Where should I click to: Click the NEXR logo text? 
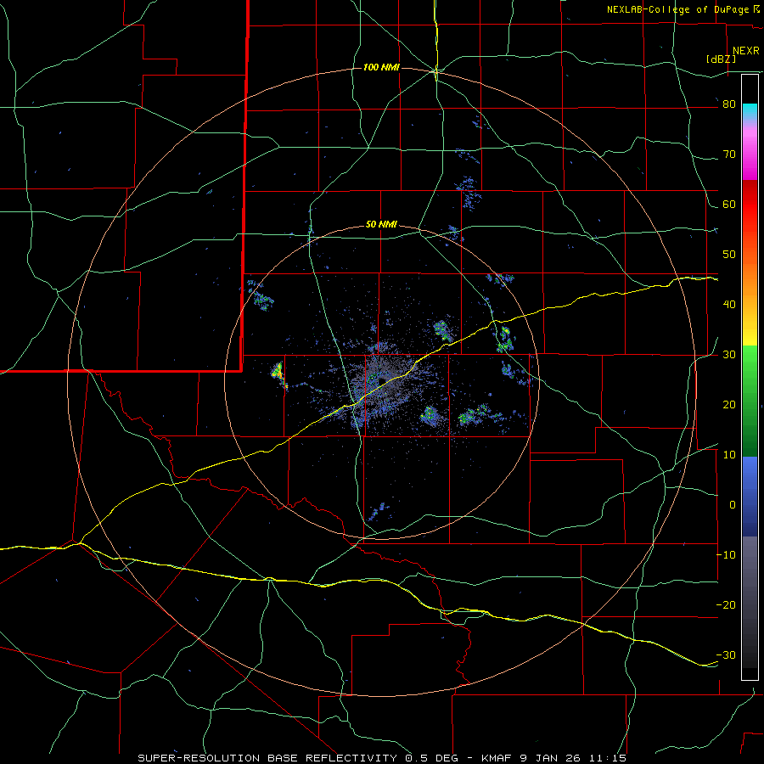pos(745,51)
